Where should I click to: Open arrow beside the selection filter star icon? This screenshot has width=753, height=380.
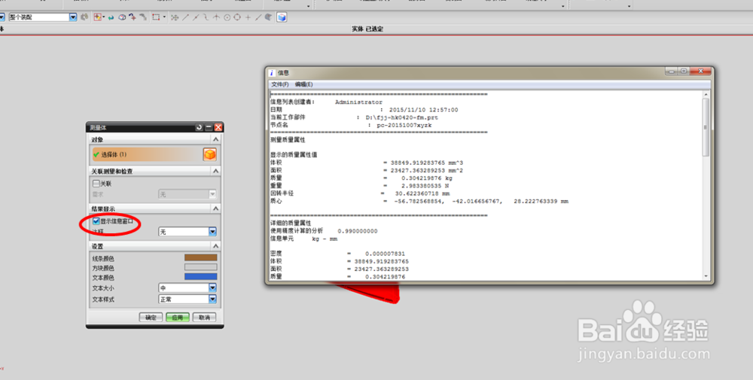coord(104,17)
